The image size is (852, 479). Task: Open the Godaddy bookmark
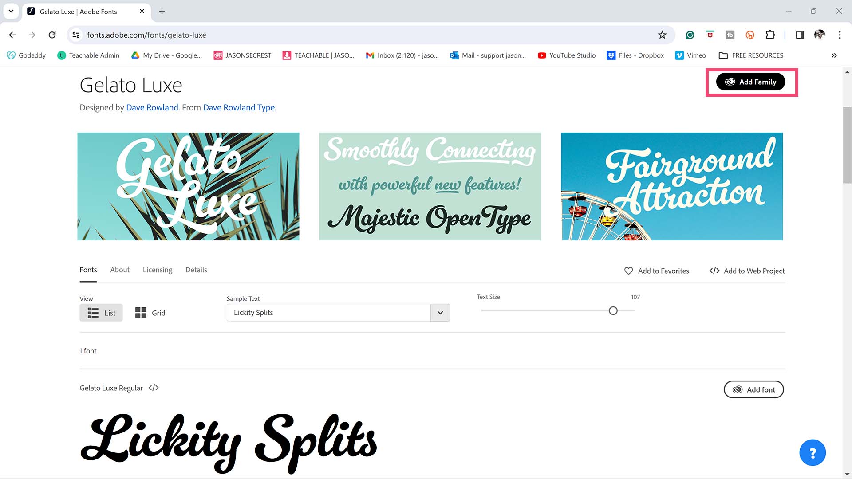(x=27, y=55)
